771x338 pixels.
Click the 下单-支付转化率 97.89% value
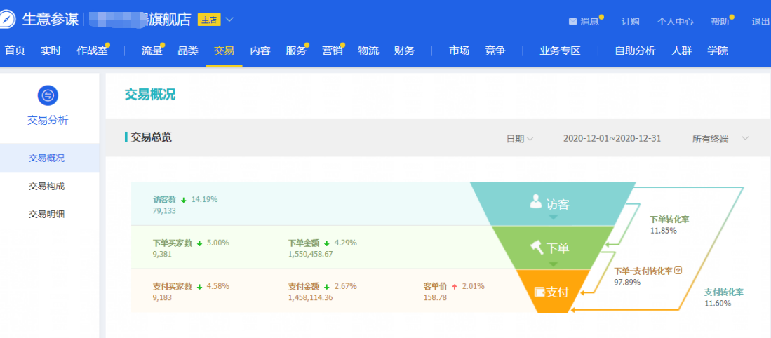tap(627, 282)
